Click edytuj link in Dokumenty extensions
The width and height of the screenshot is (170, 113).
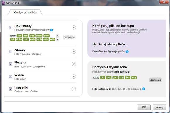(13, 36)
